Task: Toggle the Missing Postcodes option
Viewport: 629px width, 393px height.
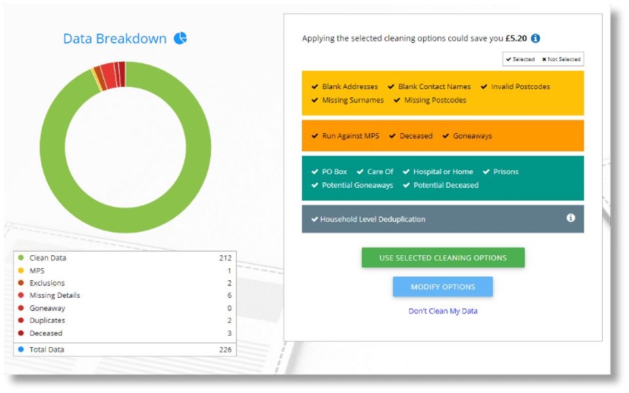Action: [430, 100]
